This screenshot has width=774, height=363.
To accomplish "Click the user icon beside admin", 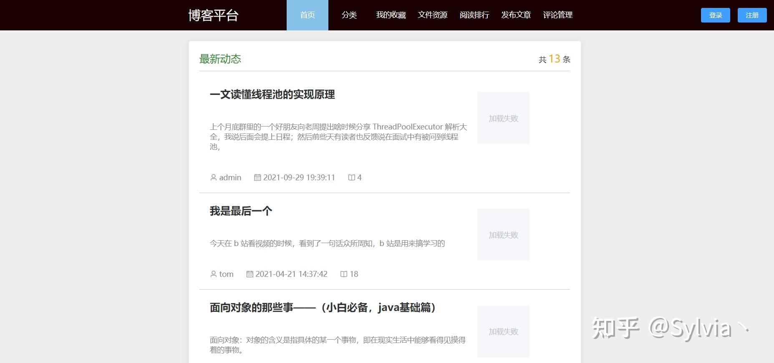I will point(213,177).
